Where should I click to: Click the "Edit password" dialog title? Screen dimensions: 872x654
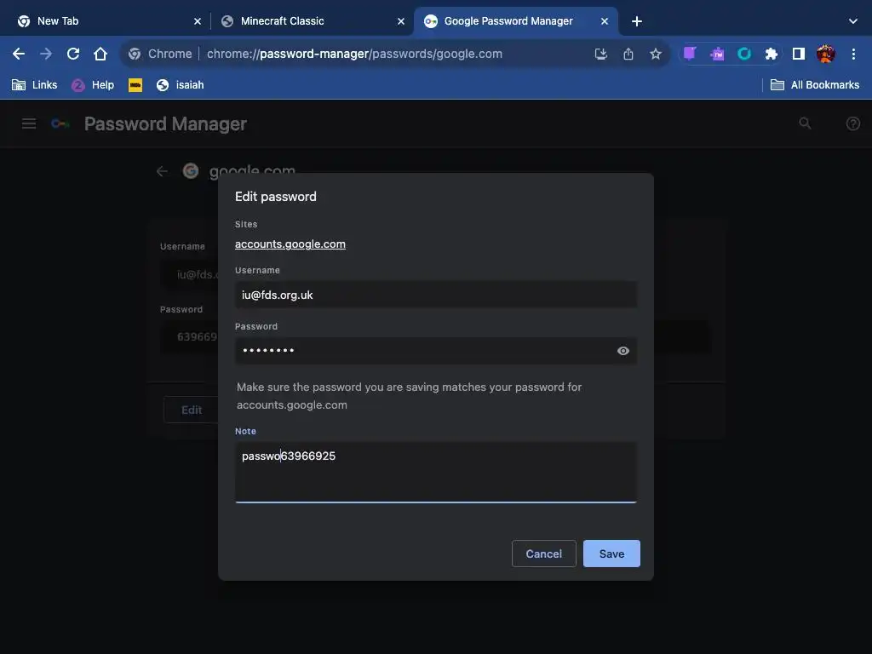[276, 197]
